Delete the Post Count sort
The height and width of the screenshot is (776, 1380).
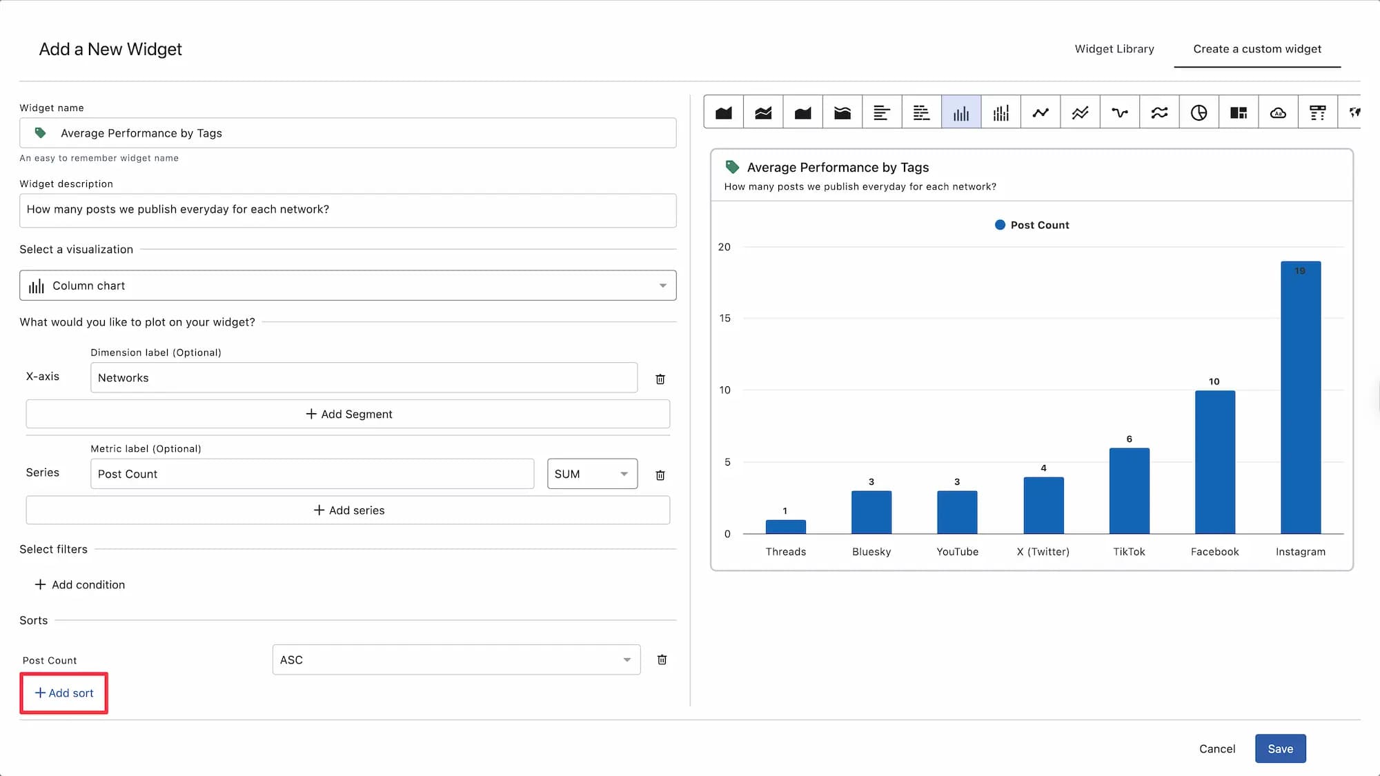[662, 660]
